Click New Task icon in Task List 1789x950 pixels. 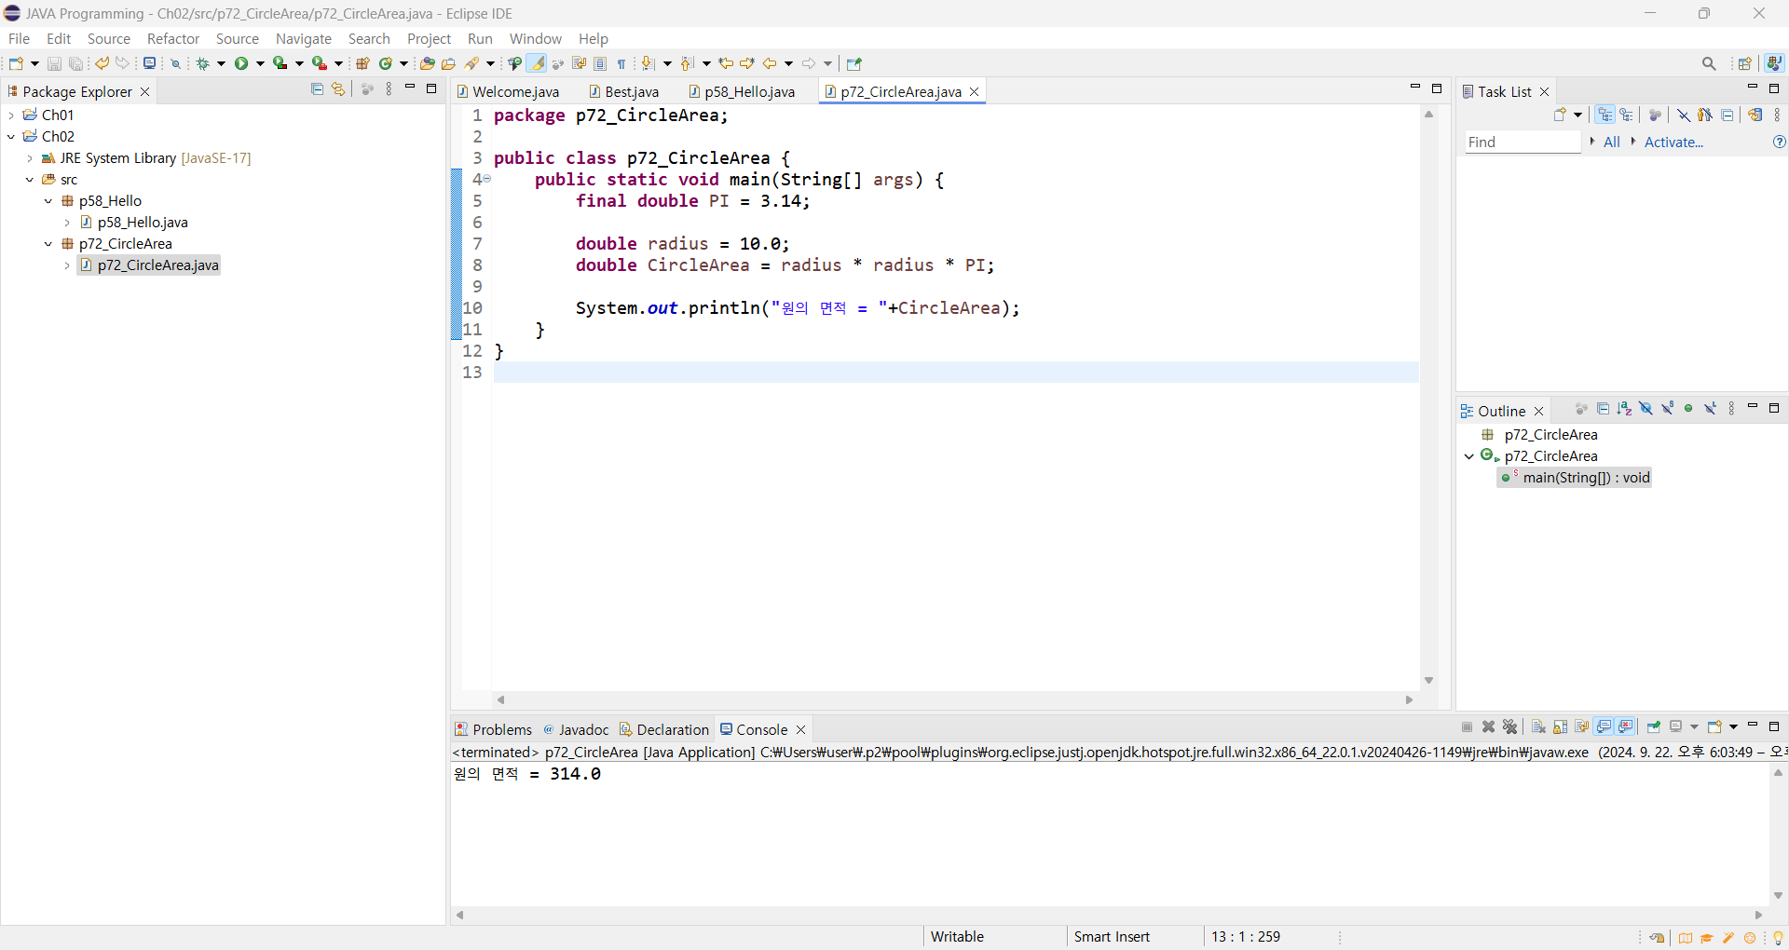tap(1560, 115)
